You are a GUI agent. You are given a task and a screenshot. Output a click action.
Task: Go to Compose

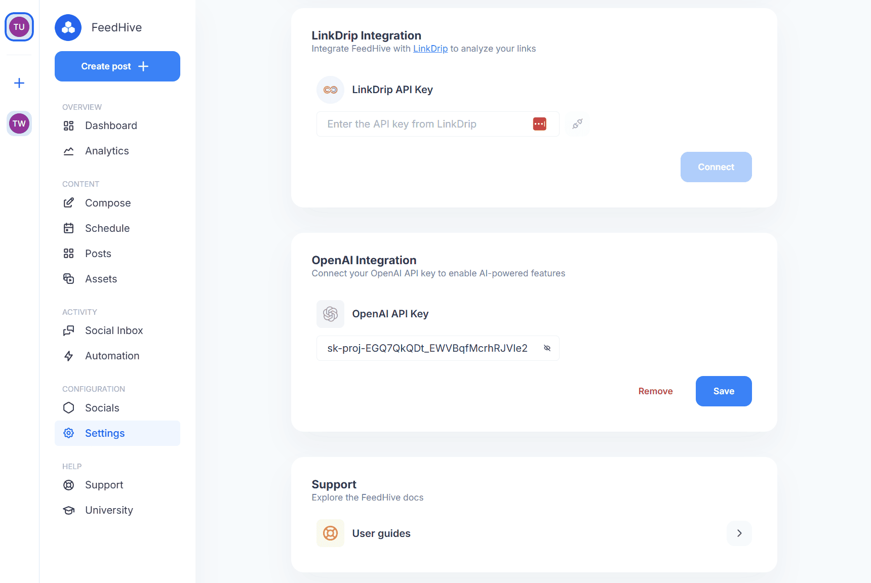[x=117, y=203]
